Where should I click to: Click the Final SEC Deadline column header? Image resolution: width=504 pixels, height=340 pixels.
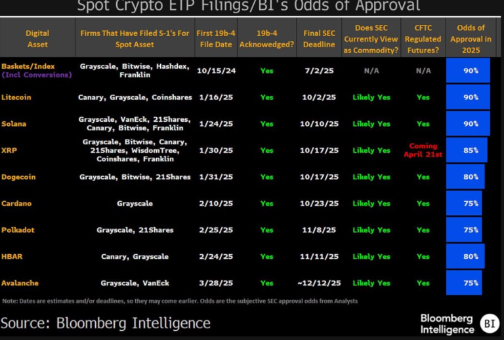319,39
